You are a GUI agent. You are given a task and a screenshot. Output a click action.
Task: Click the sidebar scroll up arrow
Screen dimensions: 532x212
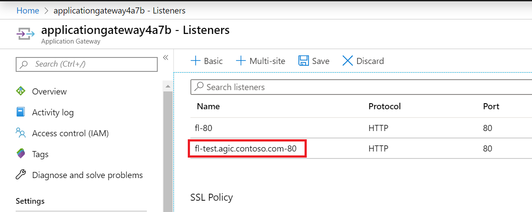[168, 86]
